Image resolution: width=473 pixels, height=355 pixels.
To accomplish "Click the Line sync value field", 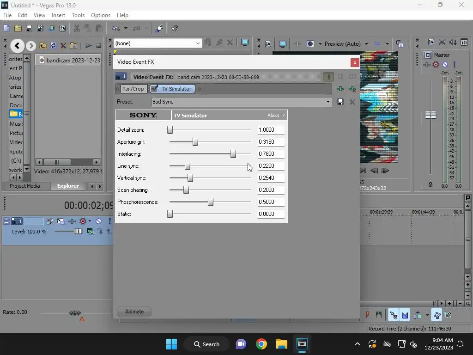I will pyautogui.click(x=271, y=166).
